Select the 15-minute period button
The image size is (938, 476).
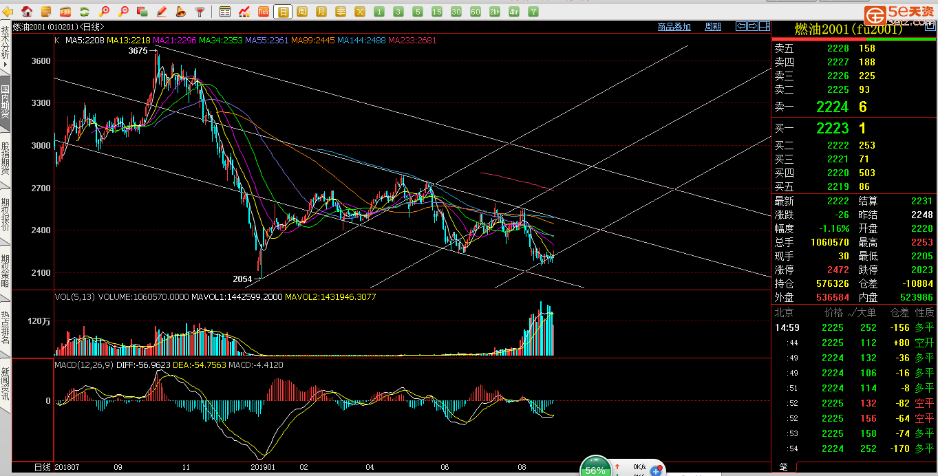[437, 12]
